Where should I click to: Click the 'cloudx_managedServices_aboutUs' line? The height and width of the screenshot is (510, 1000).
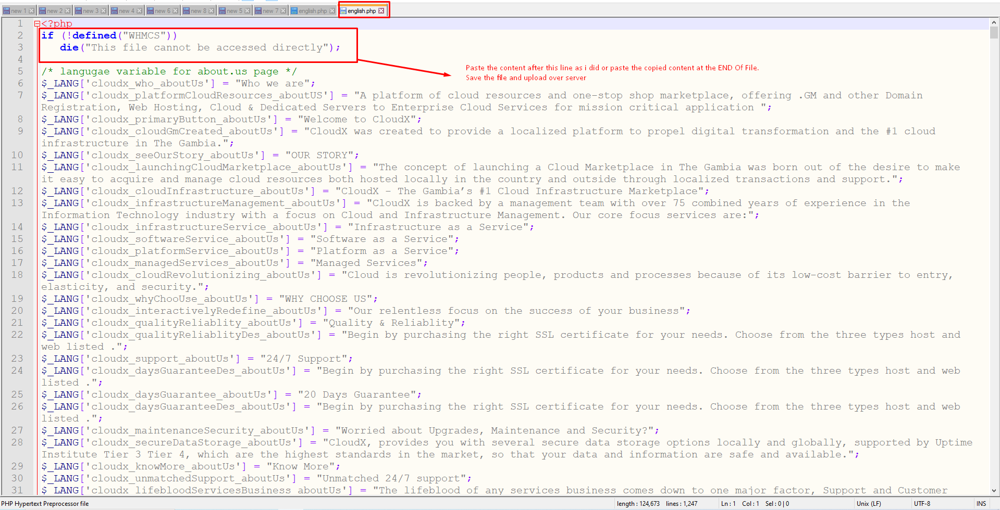coord(234,263)
